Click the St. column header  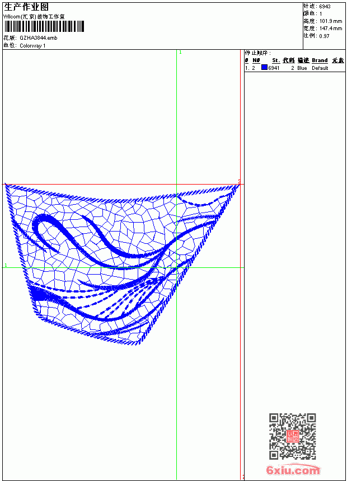click(276, 60)
